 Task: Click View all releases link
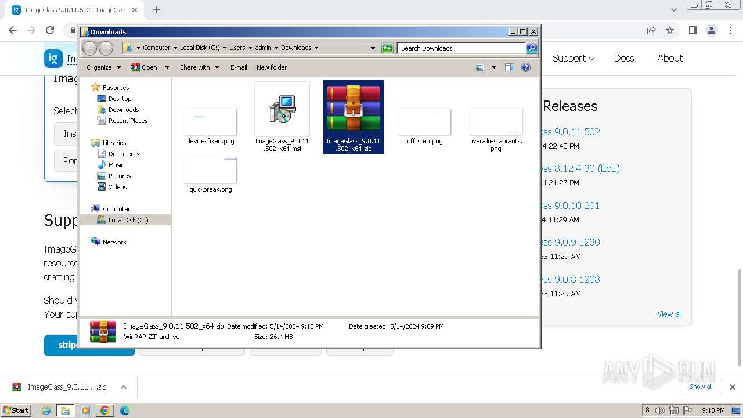click(669, 314)
